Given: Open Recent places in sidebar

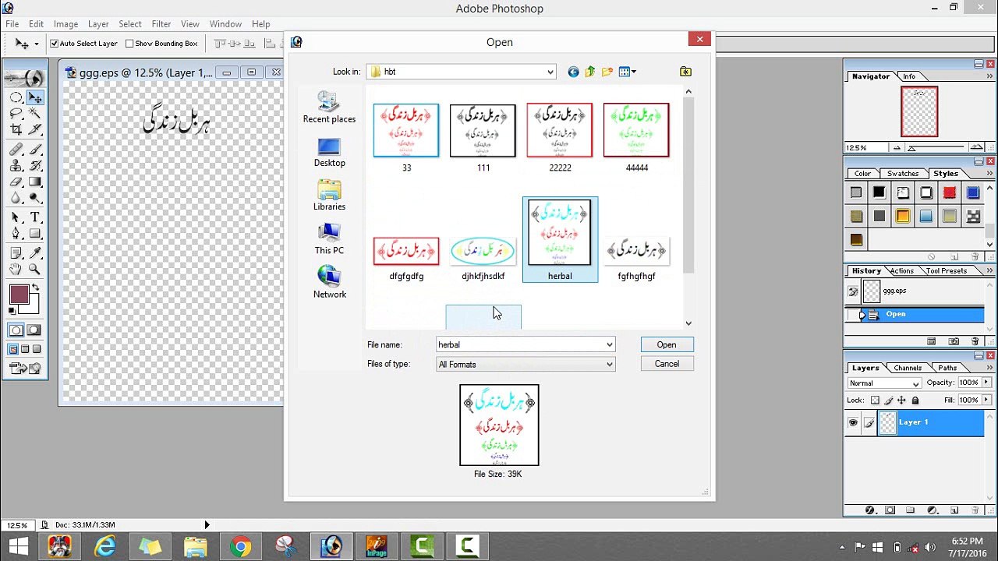Looking at the screenshot, I should pos(329,108).
